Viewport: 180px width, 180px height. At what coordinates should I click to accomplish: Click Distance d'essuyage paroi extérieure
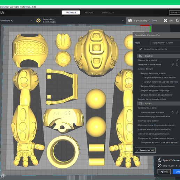154,117
